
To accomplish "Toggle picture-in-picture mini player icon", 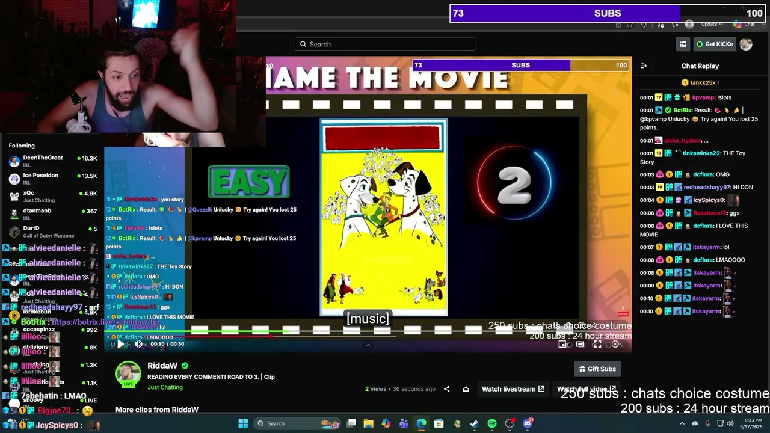I will coord(562,344).
